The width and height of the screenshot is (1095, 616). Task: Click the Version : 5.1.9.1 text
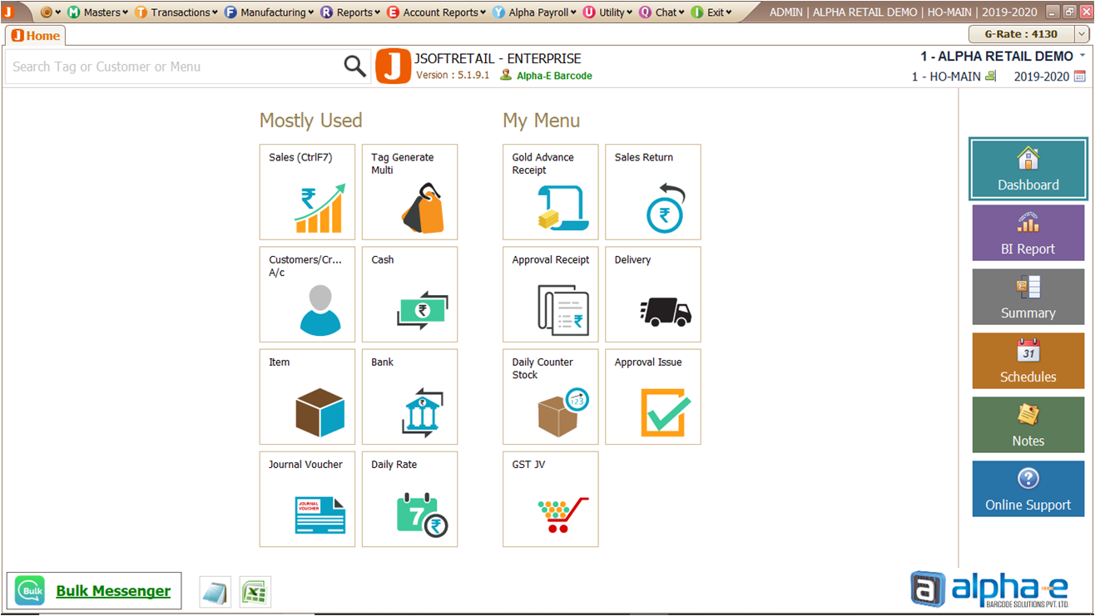pyautogui.click(x=453, y=76)
